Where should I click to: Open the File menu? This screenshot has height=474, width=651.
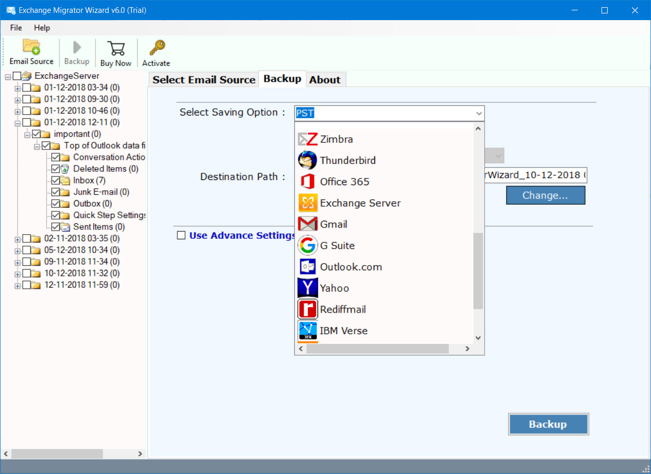(x=16, y=27)
